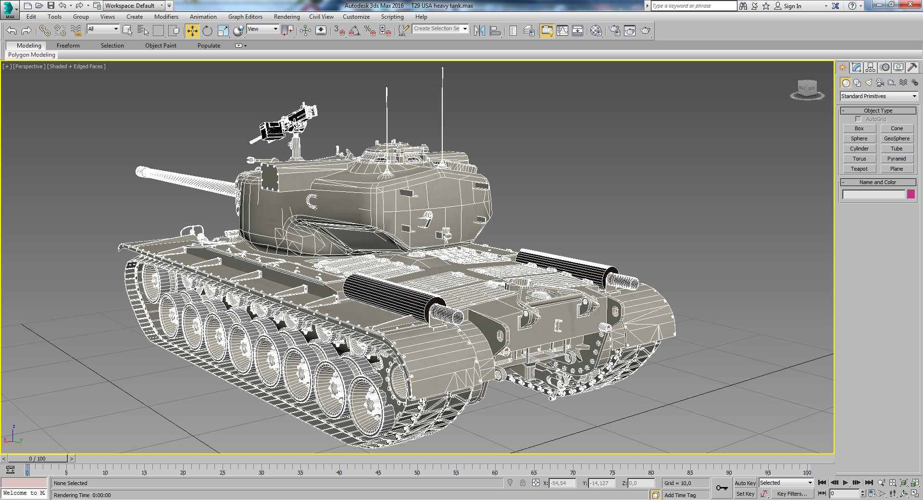
Task: Open the Standard Primitives dropdown
Action: tap(878, 96)
